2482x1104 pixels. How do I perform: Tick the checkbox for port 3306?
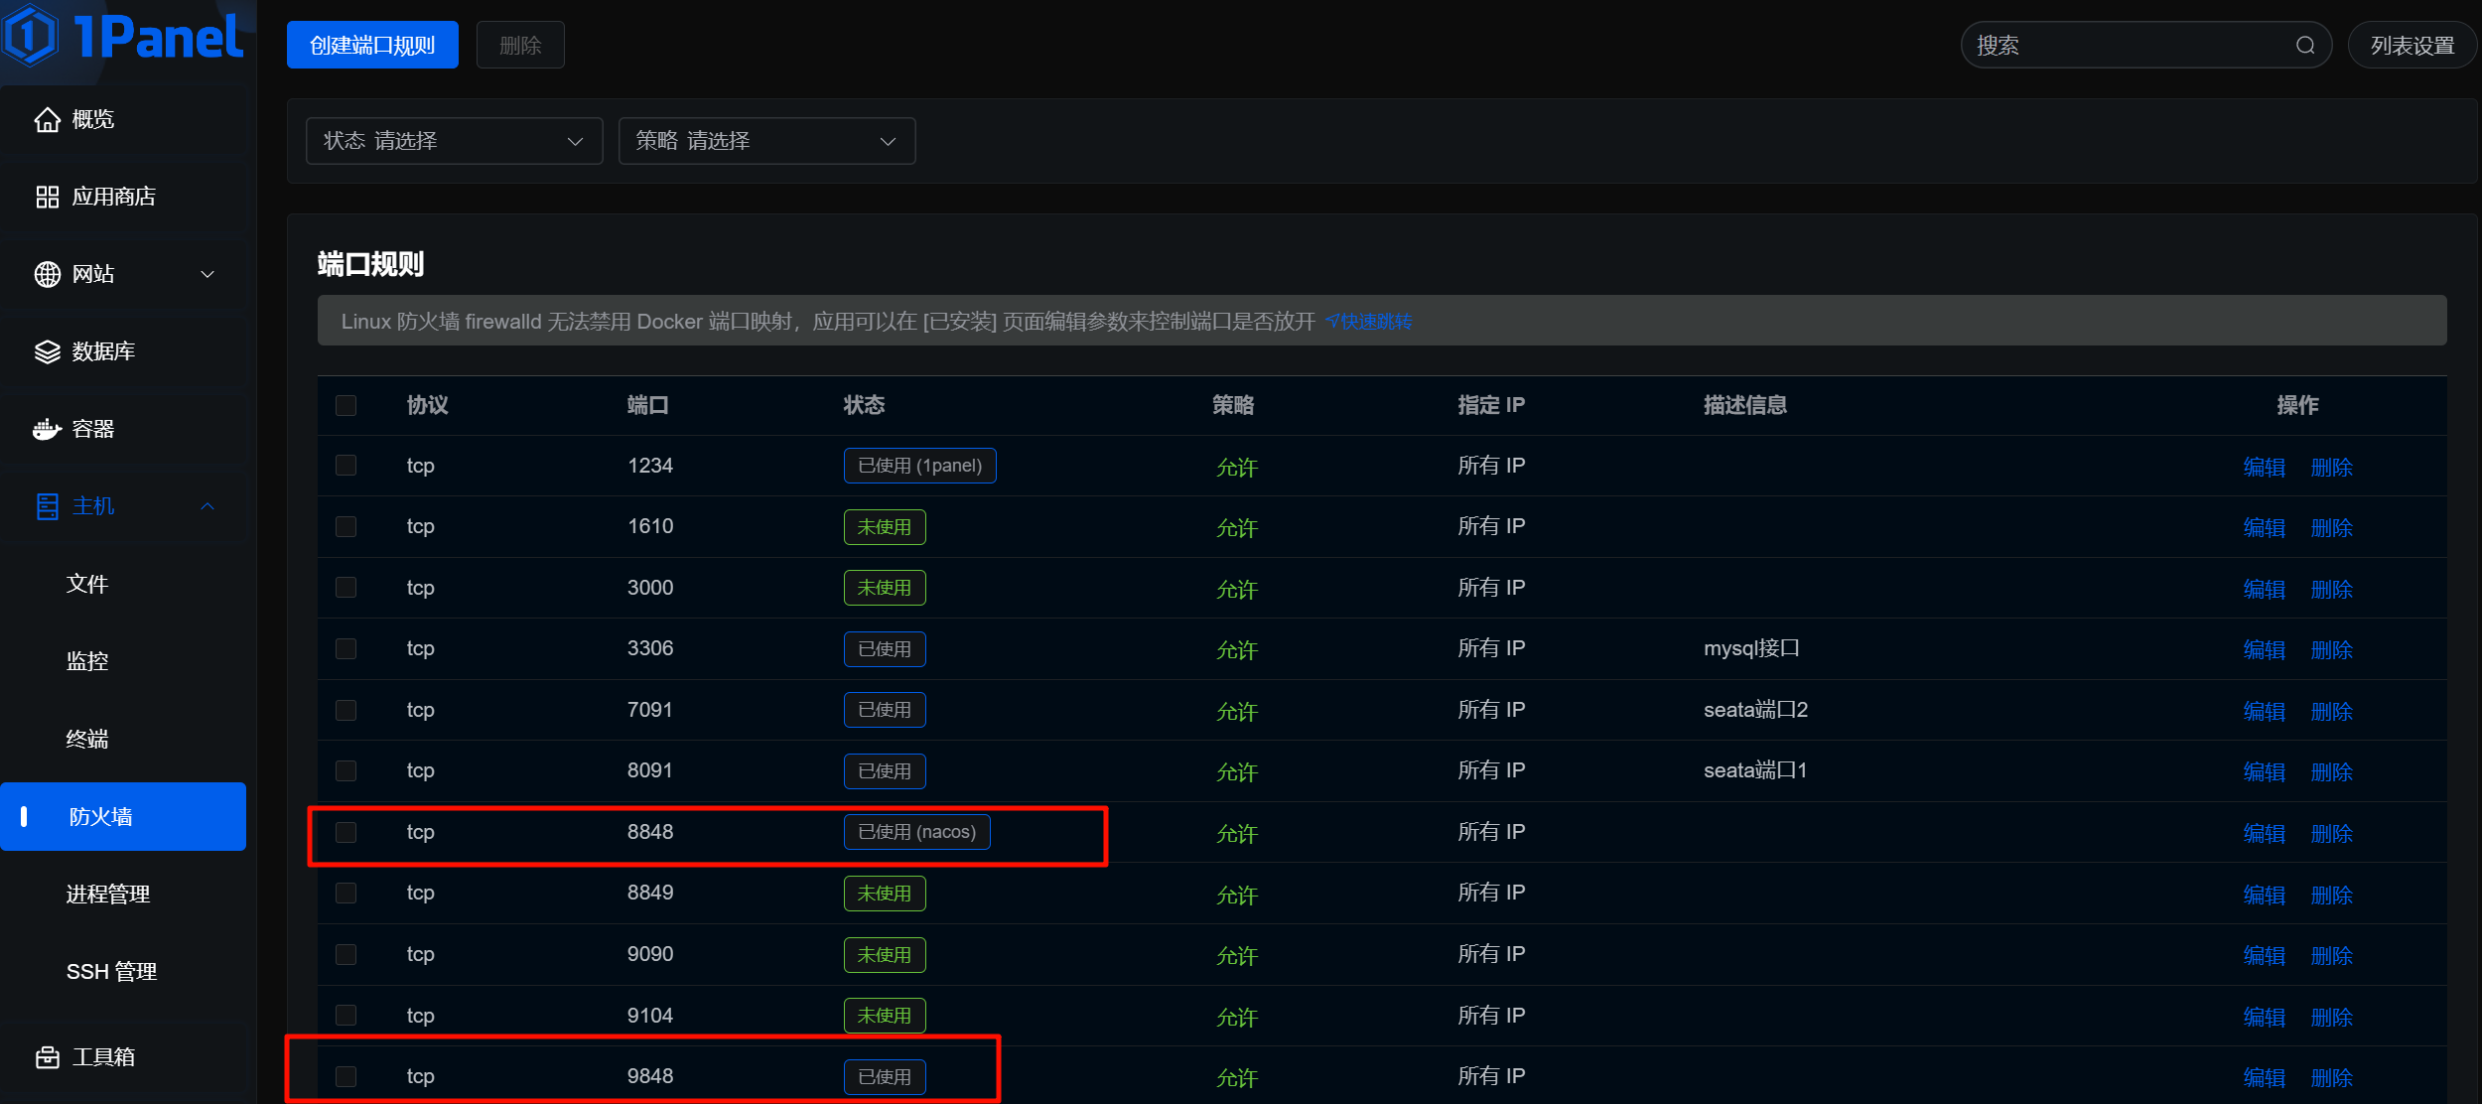345,648
